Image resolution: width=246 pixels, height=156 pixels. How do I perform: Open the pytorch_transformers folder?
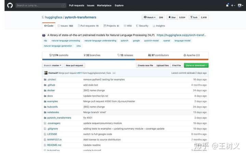pos(59,118)
